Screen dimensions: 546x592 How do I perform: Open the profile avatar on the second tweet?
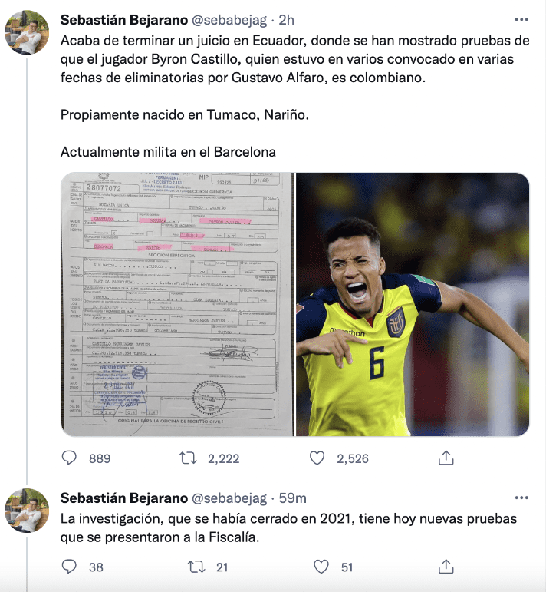(x=27, y=511)
